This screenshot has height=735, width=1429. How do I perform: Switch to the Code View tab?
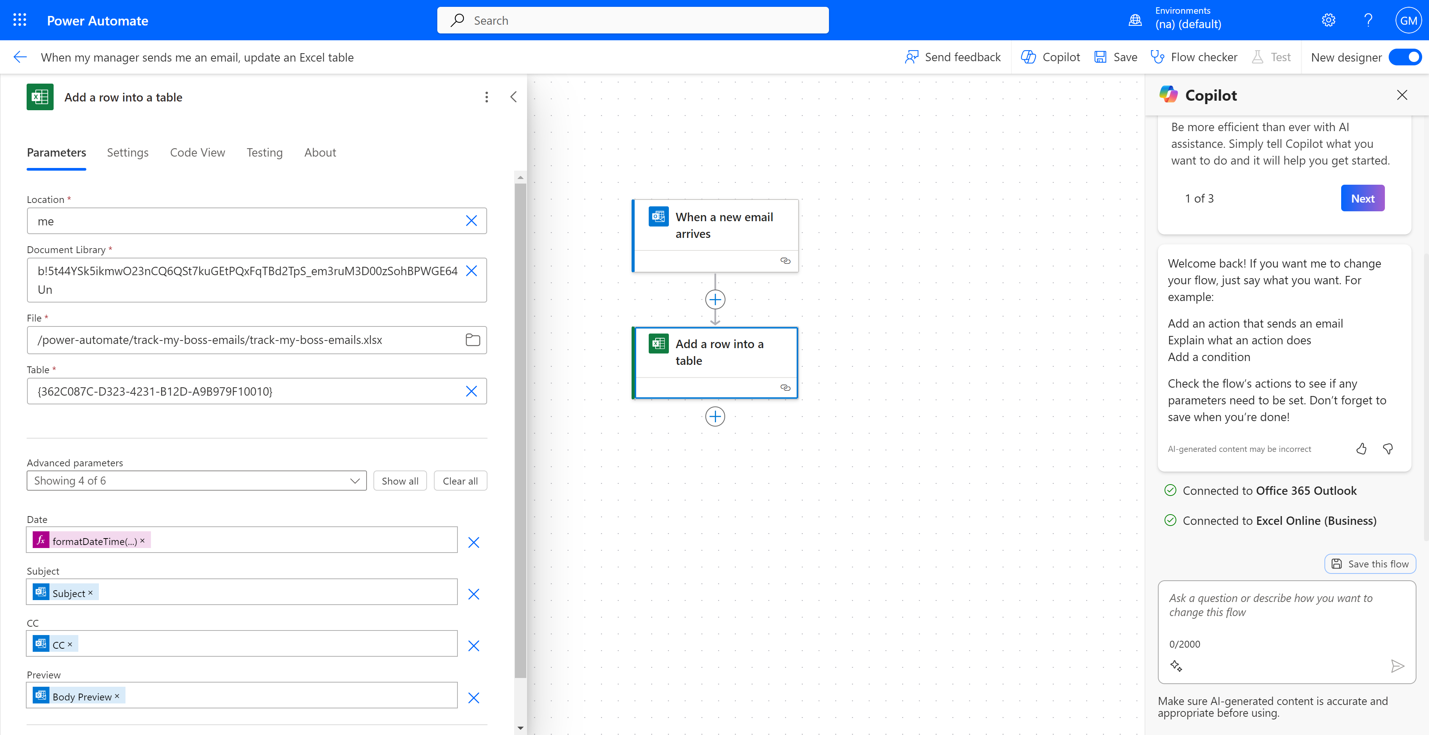click(197, 152)
